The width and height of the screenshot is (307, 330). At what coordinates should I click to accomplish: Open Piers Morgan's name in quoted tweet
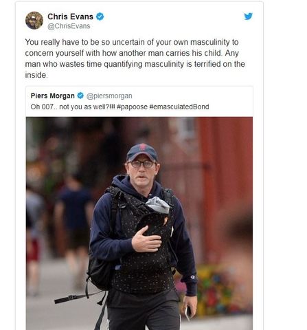[x=53, y=96]
